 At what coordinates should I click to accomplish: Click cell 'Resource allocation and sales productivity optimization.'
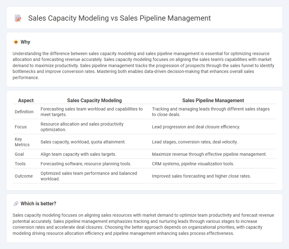pyautogui.click(x=94, y=127)
